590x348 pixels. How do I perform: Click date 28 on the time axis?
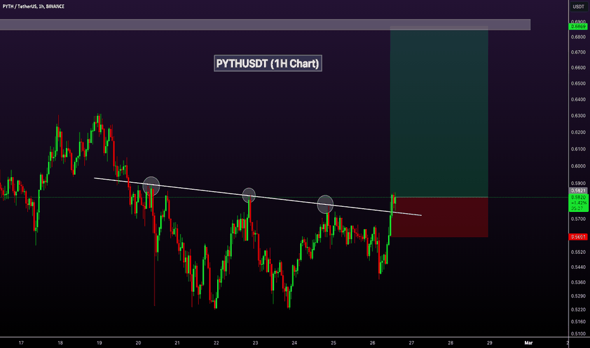tap(450, 343)
